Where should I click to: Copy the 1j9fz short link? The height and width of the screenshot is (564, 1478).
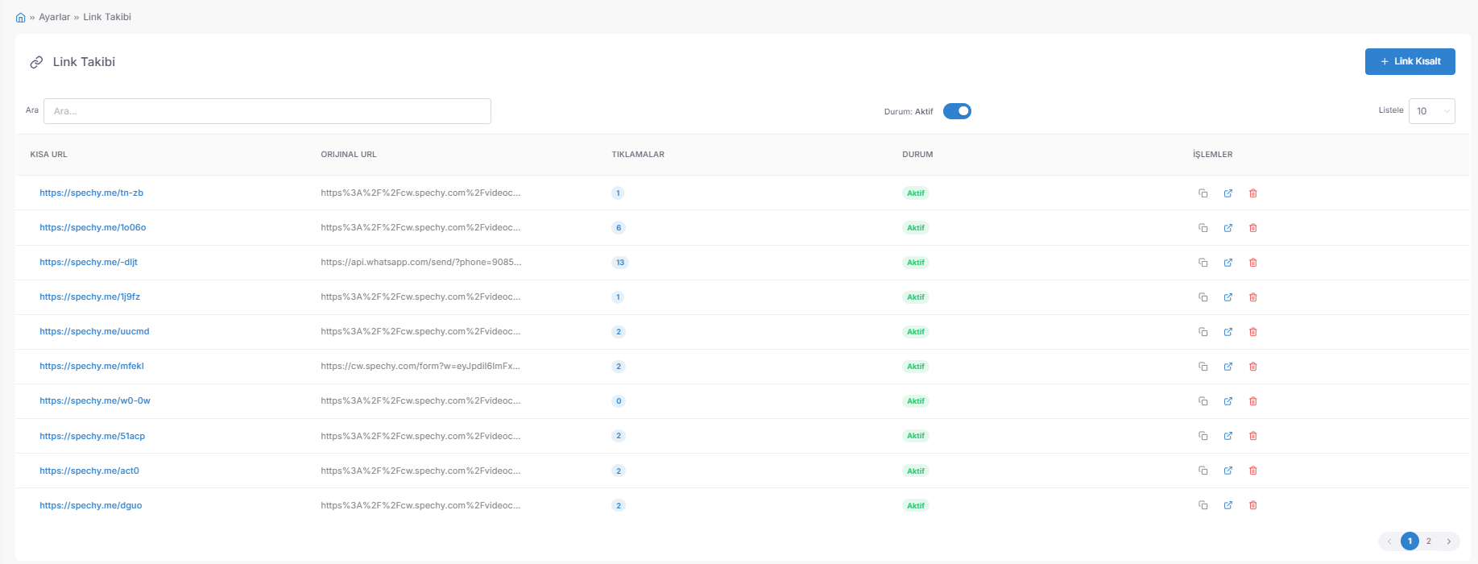coord(1203,297)
